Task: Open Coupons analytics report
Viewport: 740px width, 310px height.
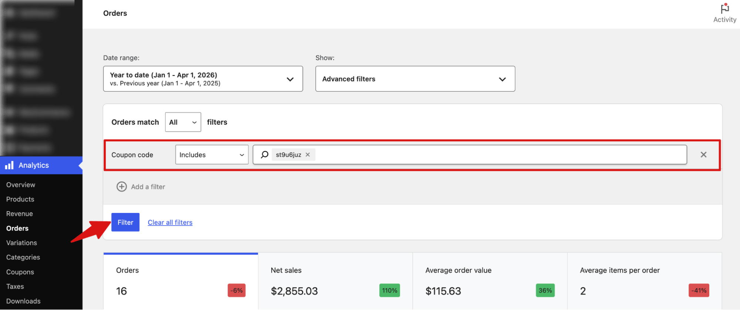Action: (x=20, y=272)
